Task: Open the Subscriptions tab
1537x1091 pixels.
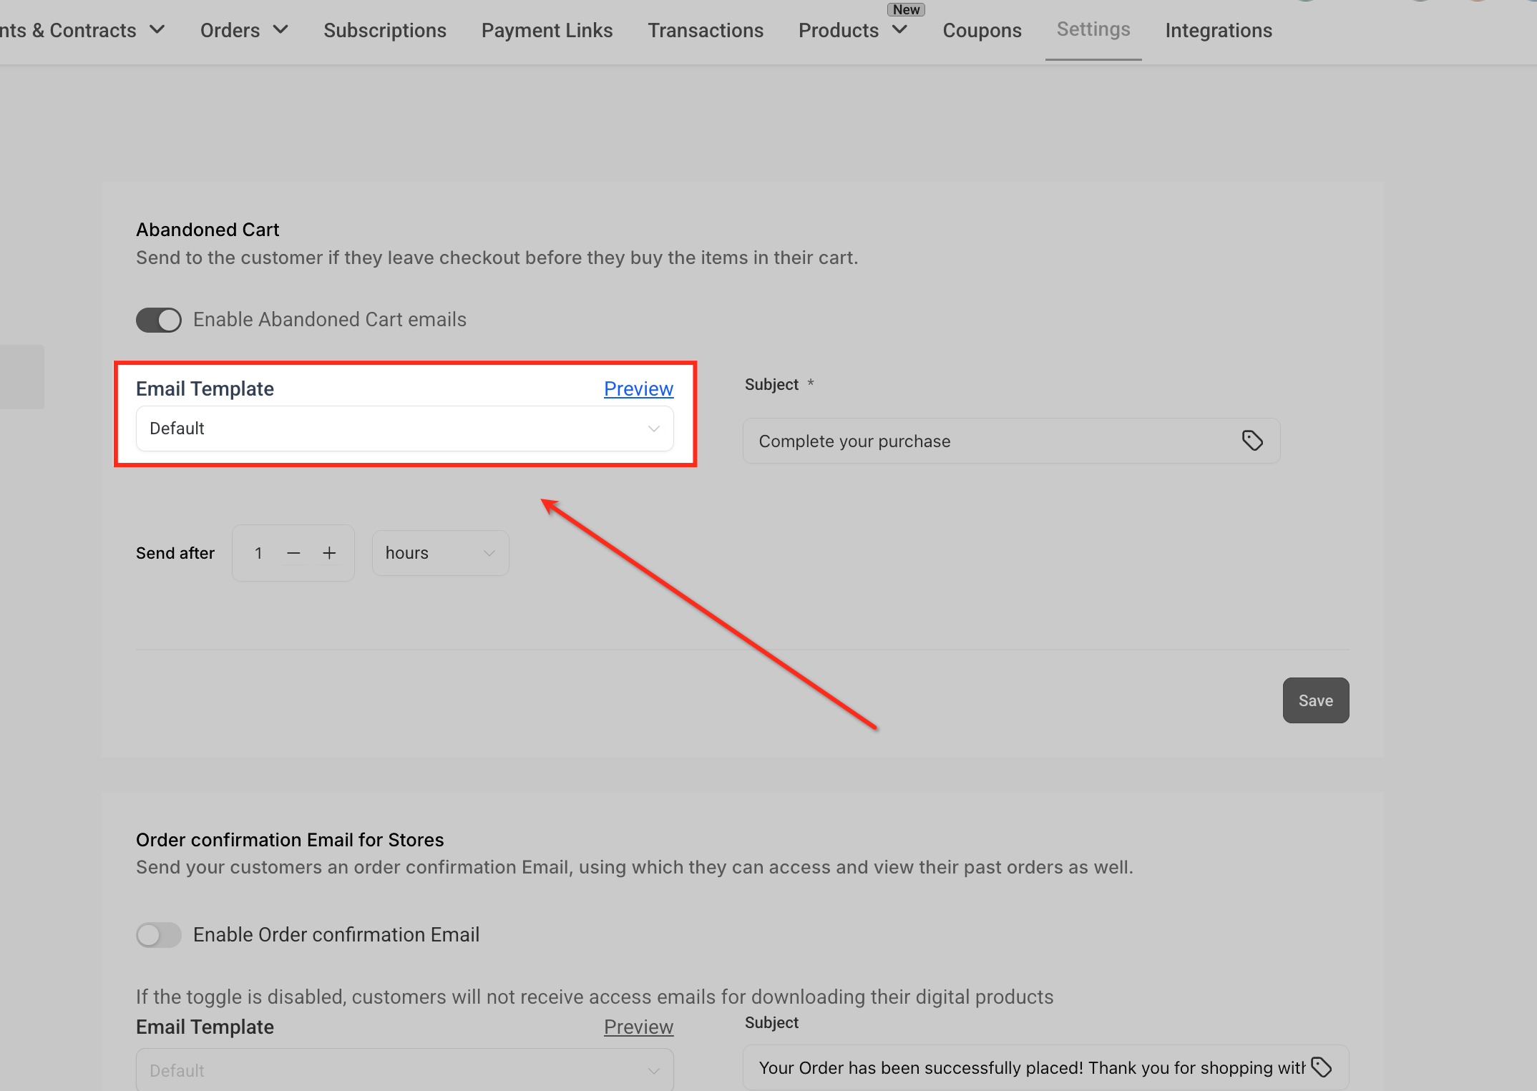Action: coord(385,30)
